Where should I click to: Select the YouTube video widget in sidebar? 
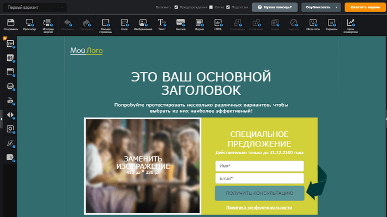pyautogui.click(x=11, y=100)
